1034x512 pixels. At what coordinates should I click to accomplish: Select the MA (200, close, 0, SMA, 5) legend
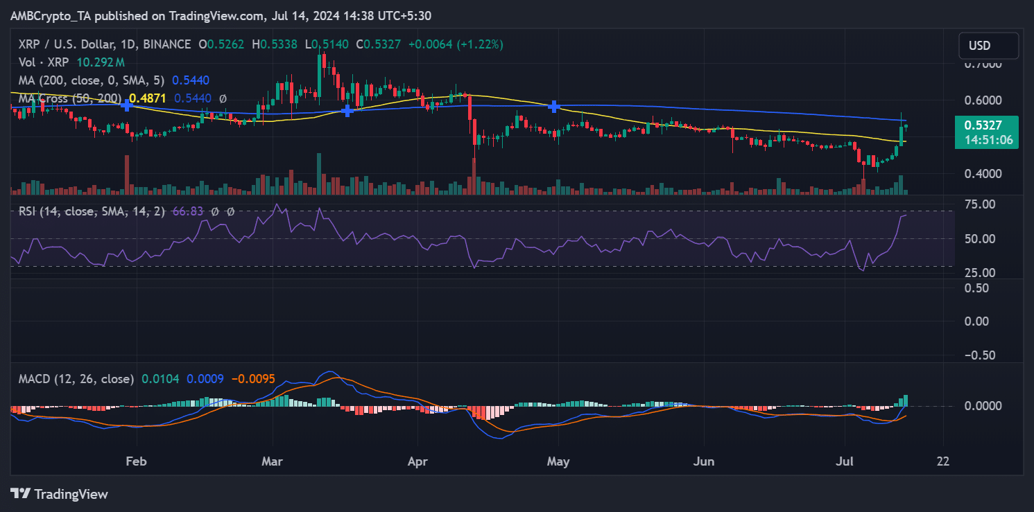coord(93,80)
